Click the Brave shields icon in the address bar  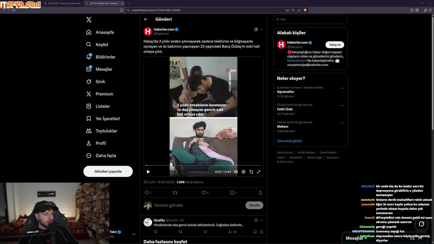(305, 10)
